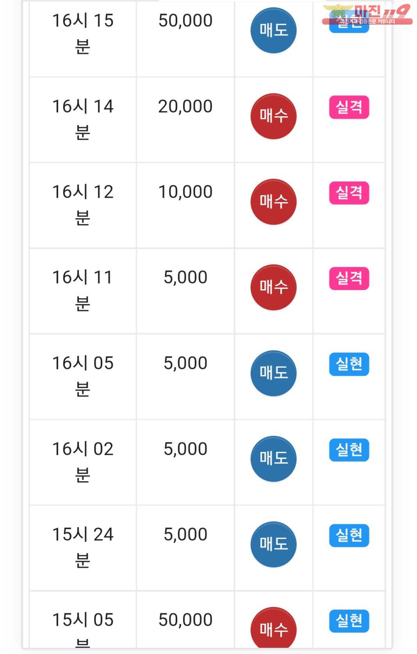This screenshot has width=417, height=654.
Task: Click the blue 매도 circle at 16시 15분
Action: point(273,30)
